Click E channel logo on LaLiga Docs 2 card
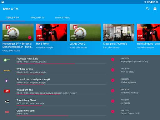This screenshot has width=160, height=120. 75,27
